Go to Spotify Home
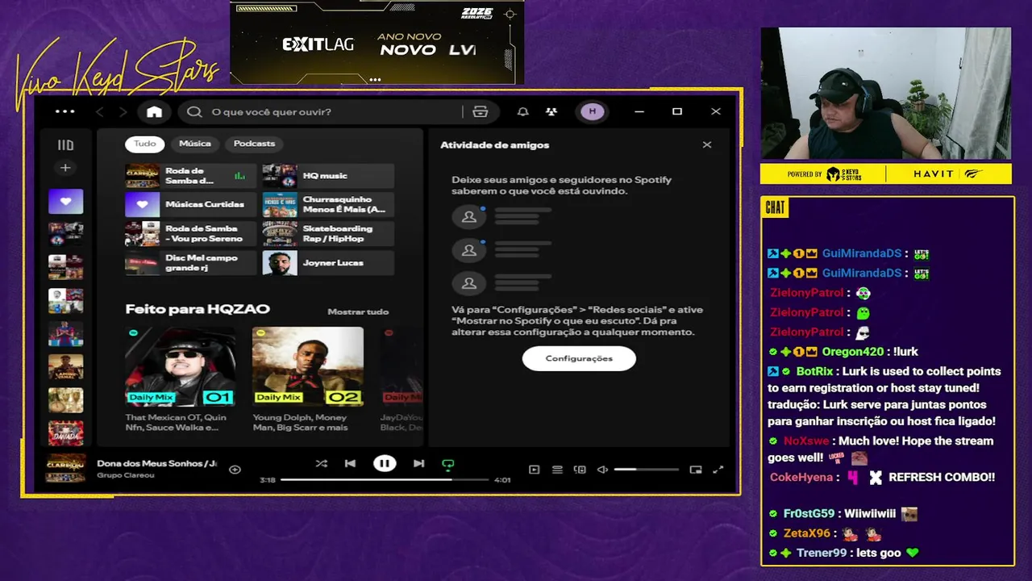The width and height of the screenshot is (1032, 581). (x=154, y=112)
